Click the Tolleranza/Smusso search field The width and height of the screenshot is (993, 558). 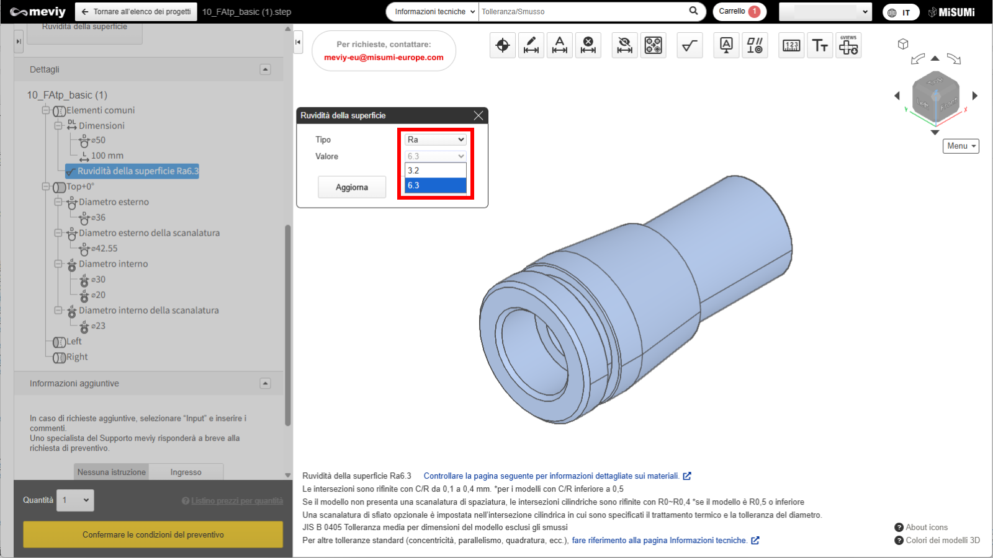(582, 12)
